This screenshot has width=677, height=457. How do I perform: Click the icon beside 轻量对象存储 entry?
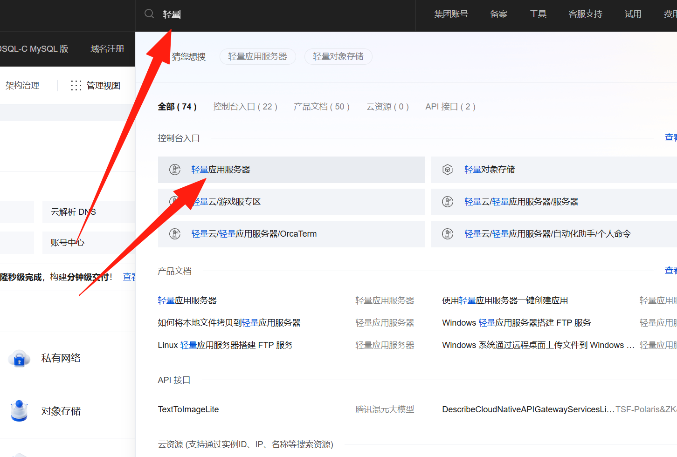pyautogui.click(x=448, y=170)
